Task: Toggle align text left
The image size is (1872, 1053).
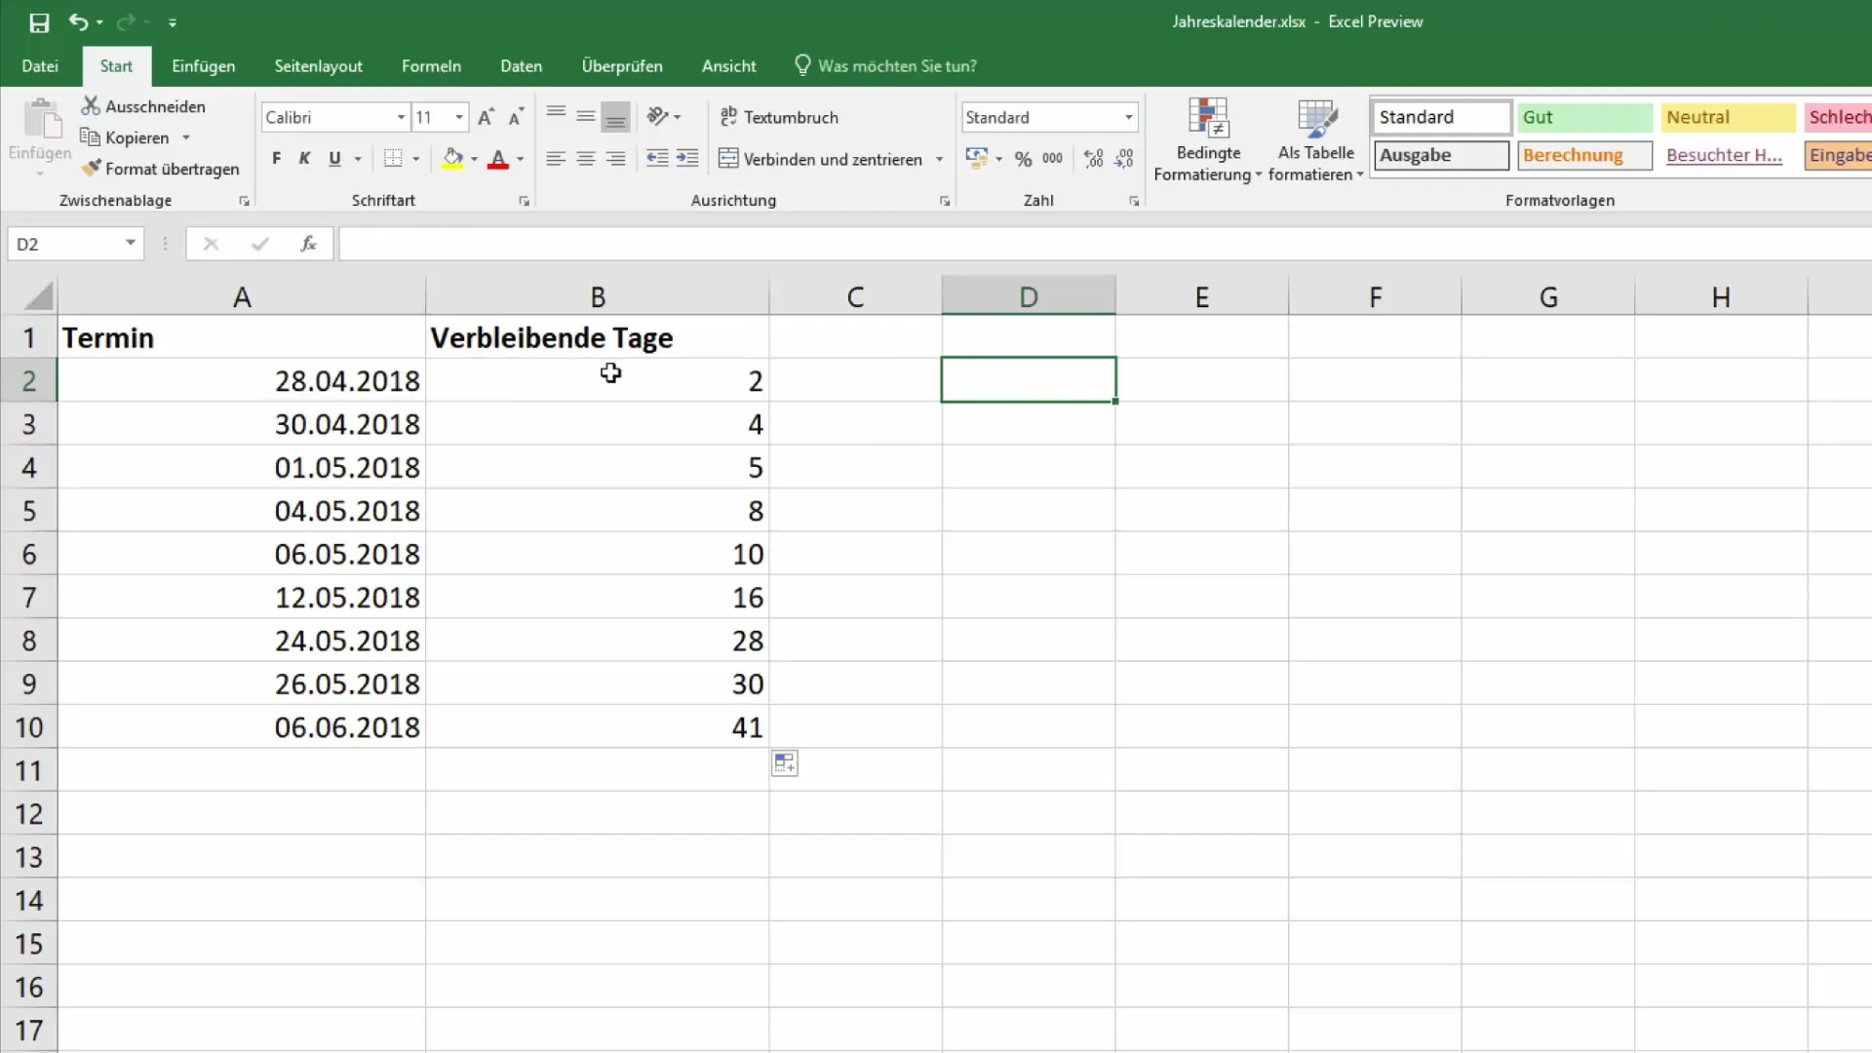Action: 556,158
